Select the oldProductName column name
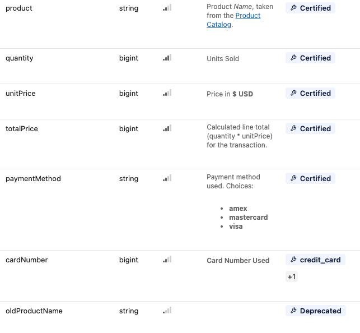The height and width of the screenshot is (333, 360). tap(34, 311)
